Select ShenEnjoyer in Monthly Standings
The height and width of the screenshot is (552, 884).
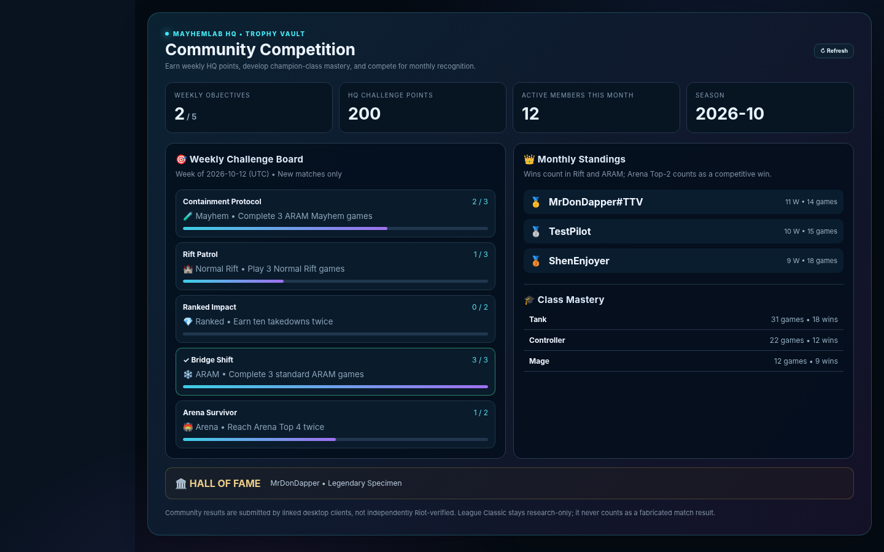click(x=683, y=261)
